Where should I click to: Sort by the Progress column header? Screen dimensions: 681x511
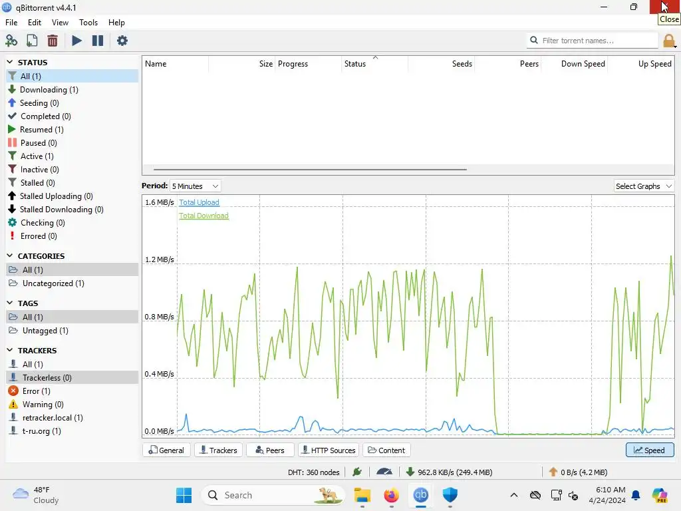[x=308, y=64]
